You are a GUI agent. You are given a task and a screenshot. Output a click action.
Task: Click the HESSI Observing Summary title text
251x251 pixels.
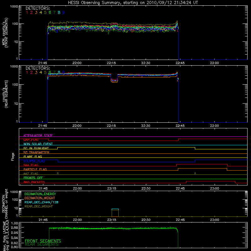click(133, 3)
